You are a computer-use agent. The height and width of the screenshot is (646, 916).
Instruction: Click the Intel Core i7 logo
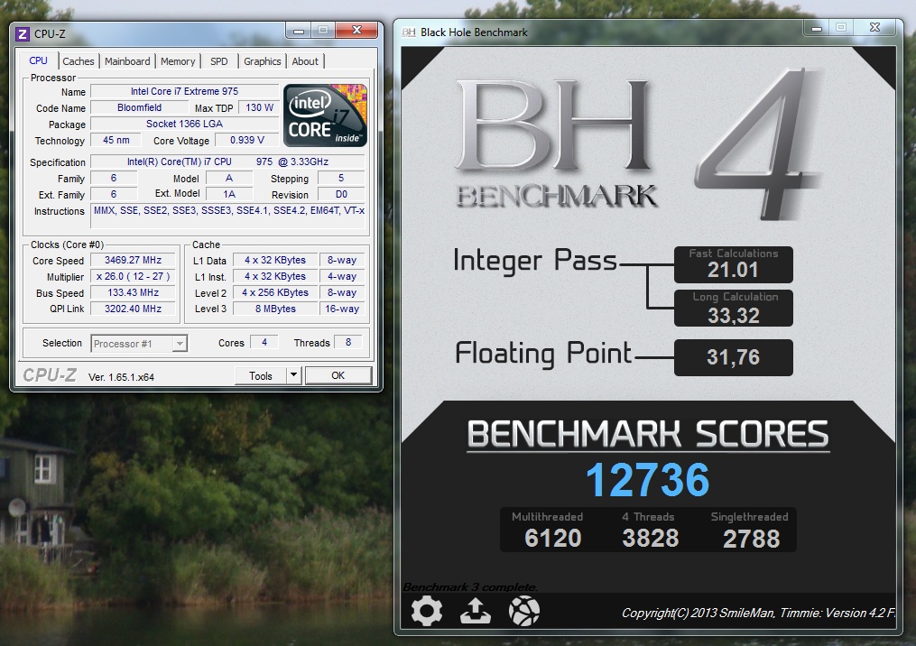(x=325, y=115)
